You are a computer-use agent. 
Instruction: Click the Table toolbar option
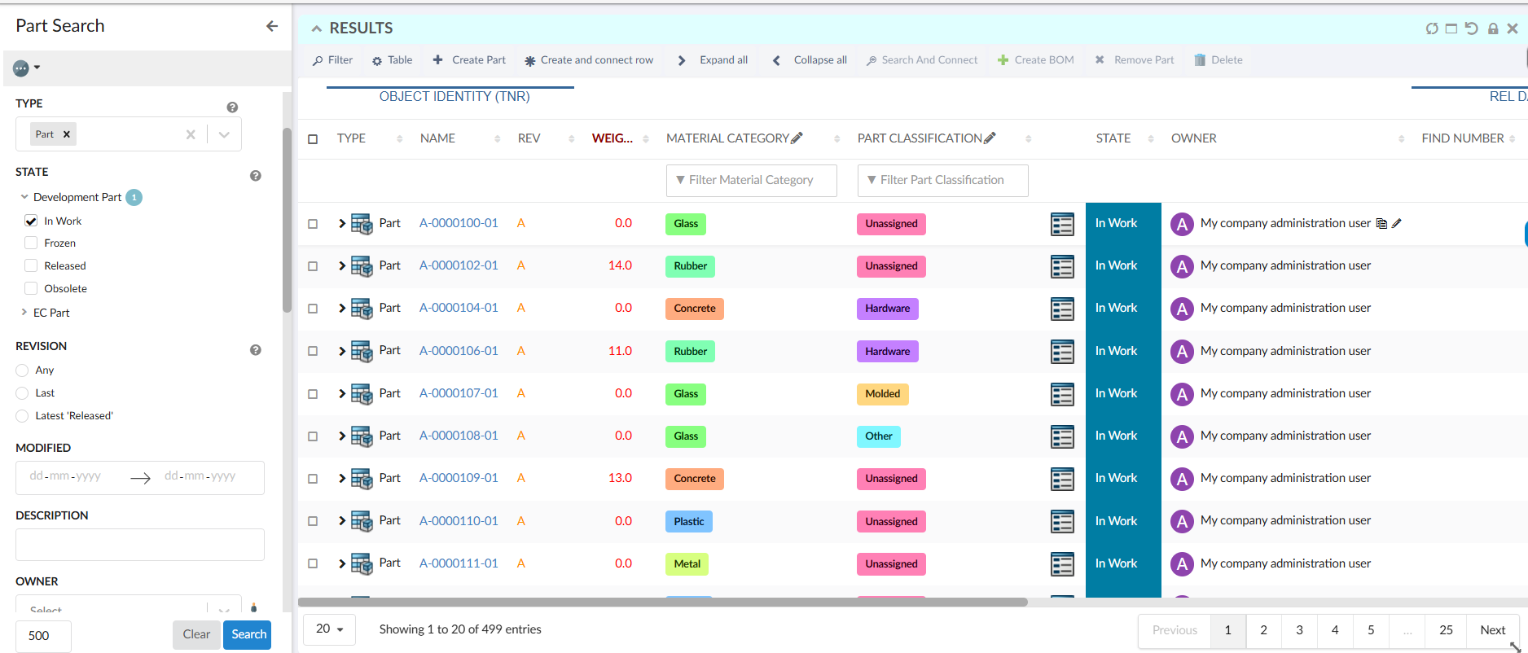(x=392, y=60)
